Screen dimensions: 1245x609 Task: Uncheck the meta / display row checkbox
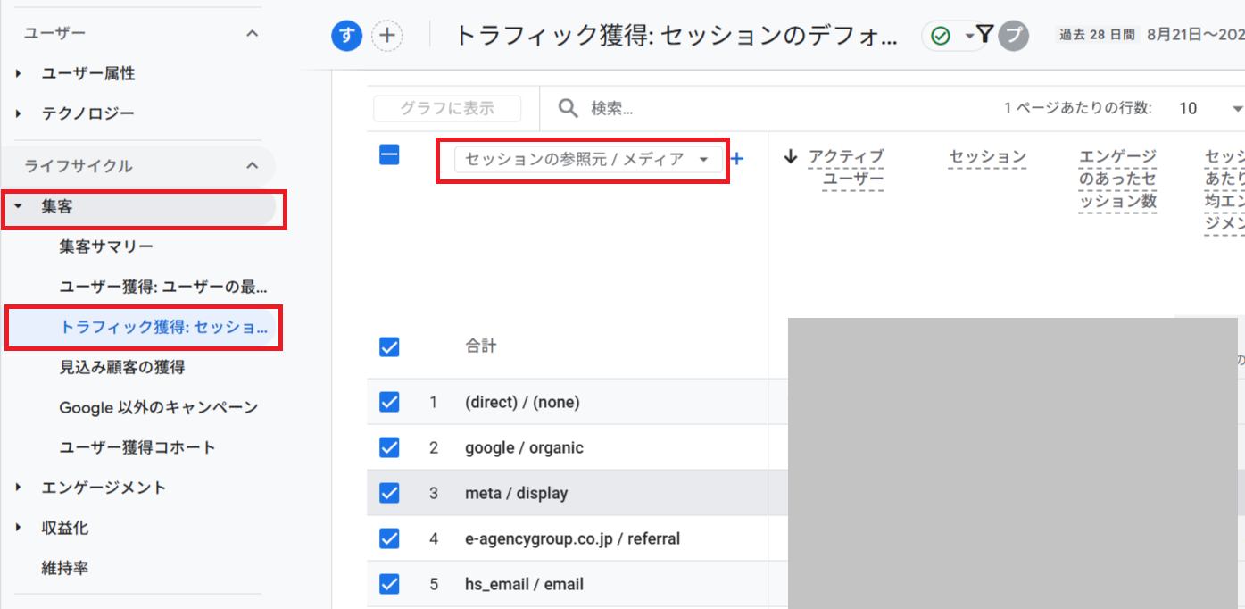pyautogui.click(x=389, y=493)
